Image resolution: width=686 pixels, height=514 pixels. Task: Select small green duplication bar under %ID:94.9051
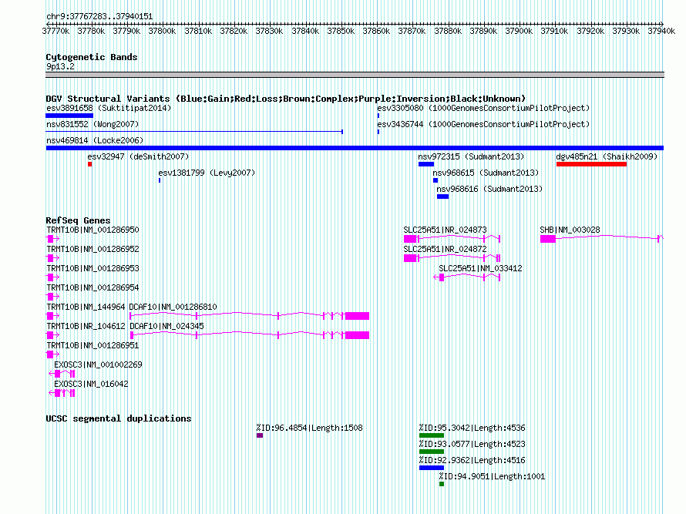442,484
